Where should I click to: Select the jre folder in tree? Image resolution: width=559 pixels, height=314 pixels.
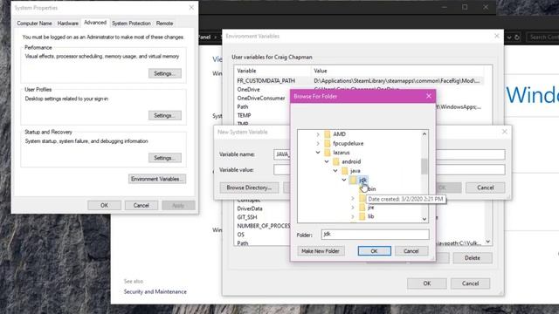pos(370,208)
